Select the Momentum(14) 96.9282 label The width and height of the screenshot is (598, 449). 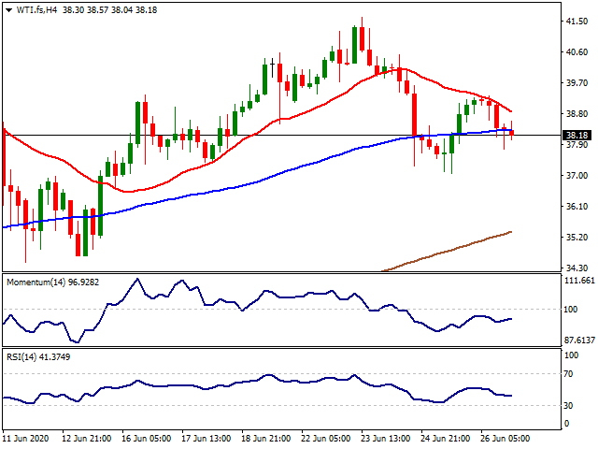point(52,282)
